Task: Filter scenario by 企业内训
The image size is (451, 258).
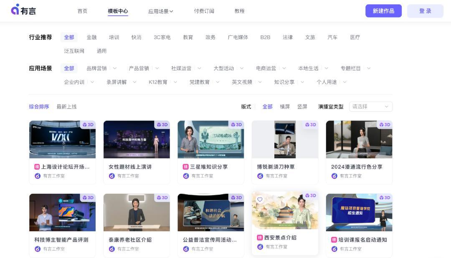Action: pos(74,82)
